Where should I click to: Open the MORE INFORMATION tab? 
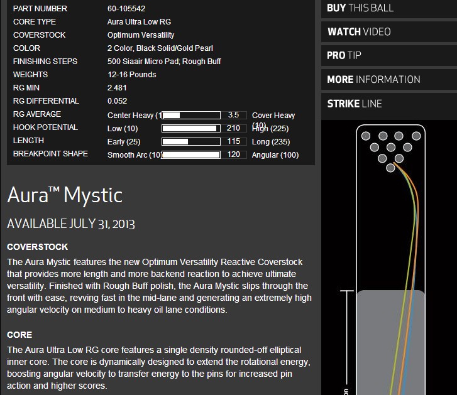389,79
